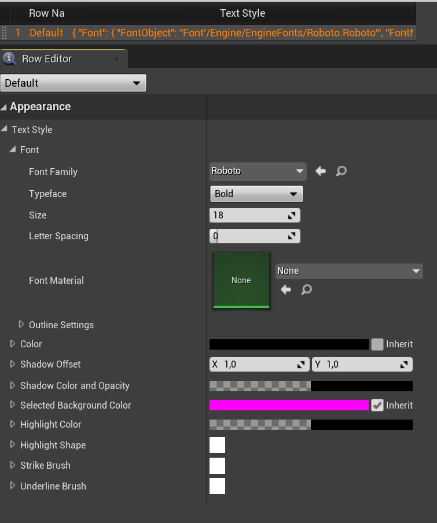The image size is (437, 523).
Task: Close the Row Editor tab
Action: point(116,59)
